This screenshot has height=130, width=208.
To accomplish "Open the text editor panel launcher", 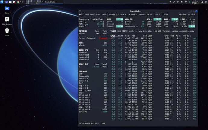I will 14,2.
